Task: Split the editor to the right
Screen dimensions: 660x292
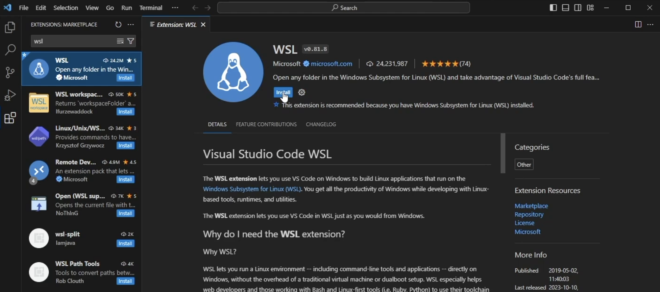Action: (x=638, y=24)
